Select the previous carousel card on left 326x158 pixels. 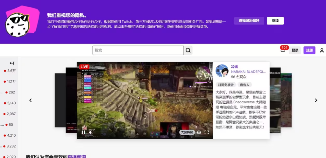[x=71, y=100]
